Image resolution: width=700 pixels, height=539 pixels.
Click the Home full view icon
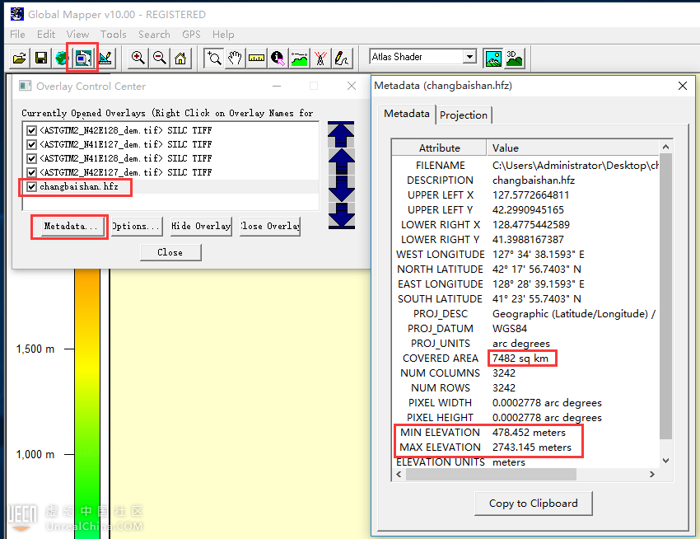(180, 58)
